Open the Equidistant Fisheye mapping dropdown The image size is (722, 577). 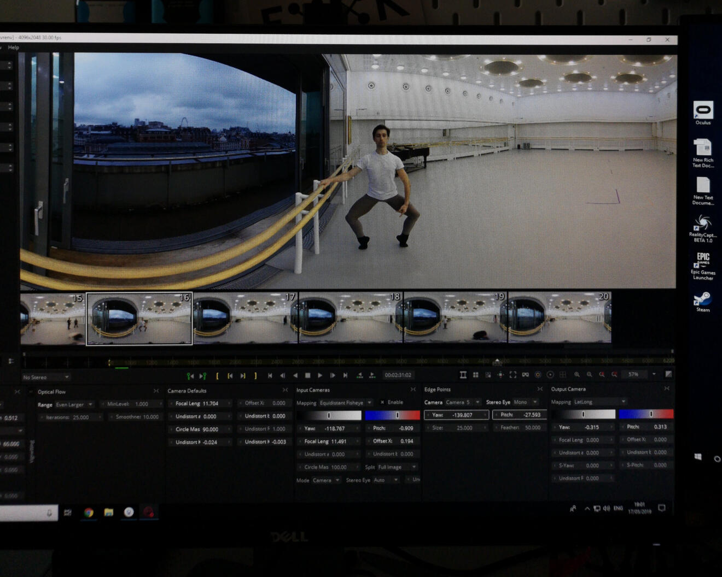click(x=345, y=403)
